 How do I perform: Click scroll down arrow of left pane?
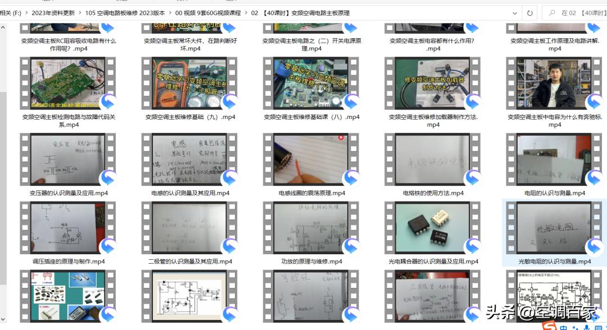3,319
